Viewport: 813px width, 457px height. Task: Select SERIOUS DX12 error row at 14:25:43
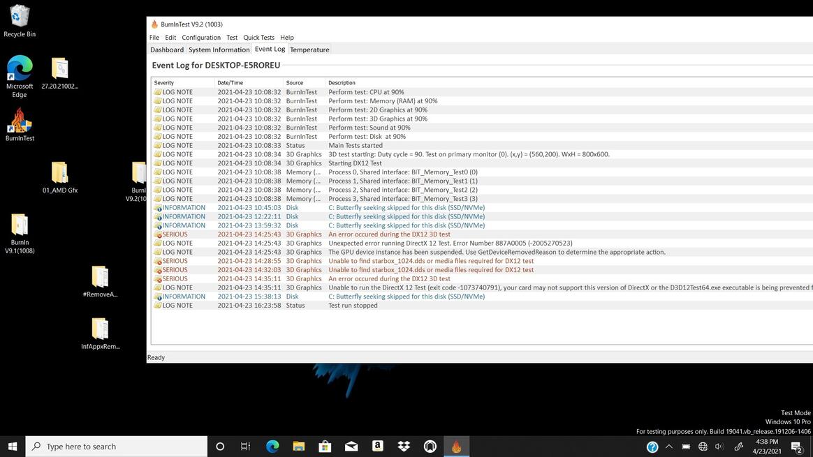482,234
